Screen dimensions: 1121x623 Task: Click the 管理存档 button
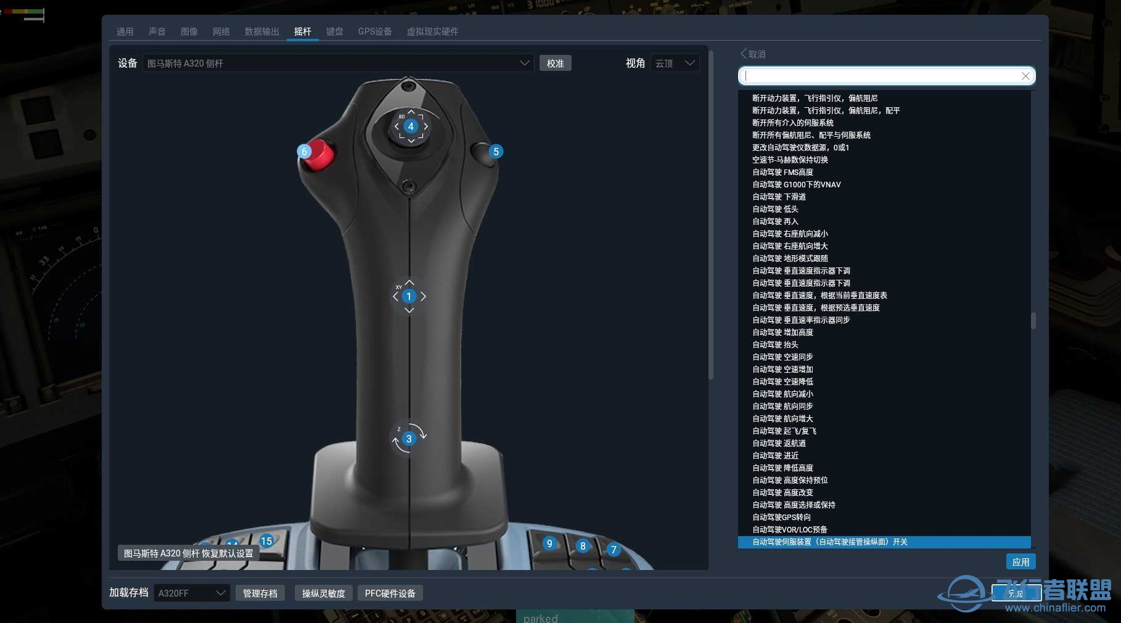260,593
